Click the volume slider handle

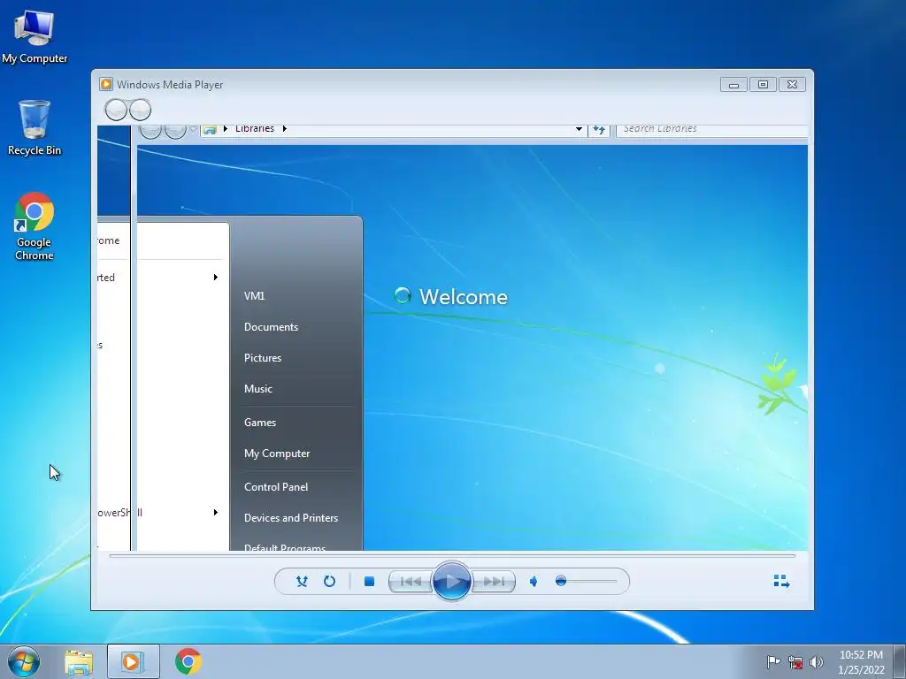[x=560, y=581]
